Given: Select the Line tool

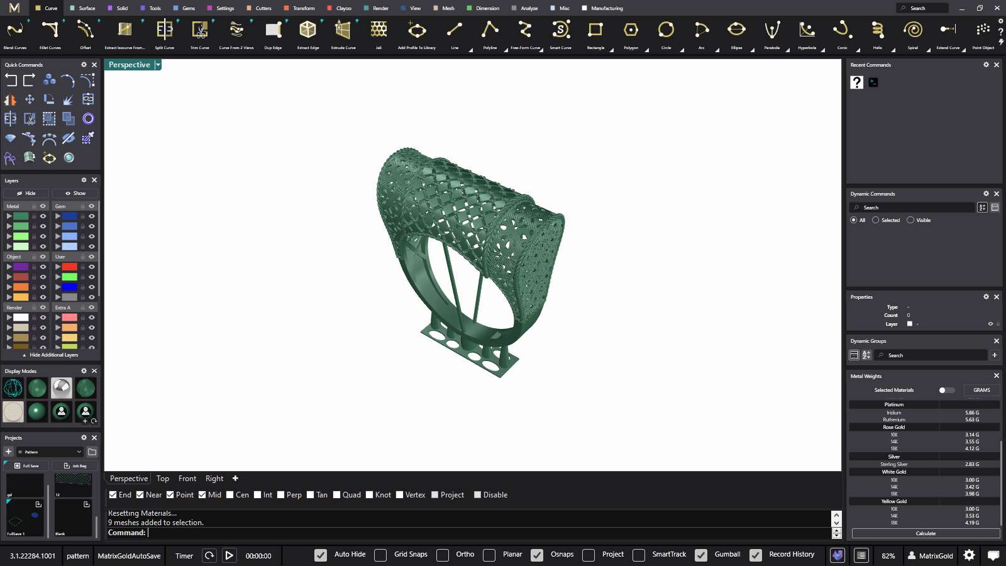Looking at the screenshot, I should pyautogui.click(x=455, y=34).
